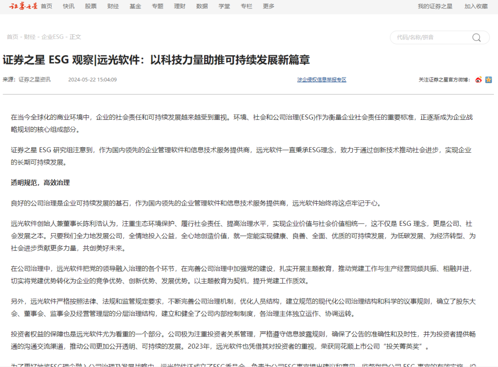Screen dimensions: 498x367
Task: Open the 快讯 section
Action: 69,6
